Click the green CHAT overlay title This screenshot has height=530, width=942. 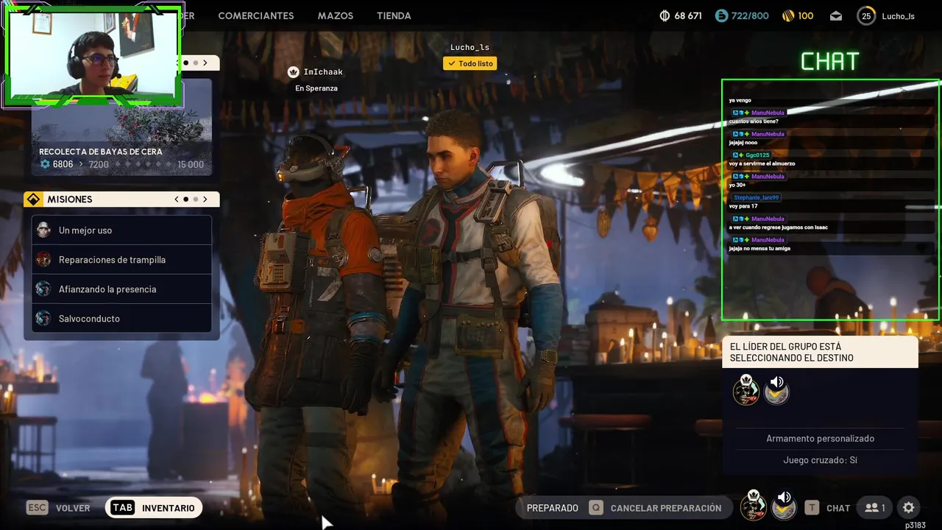point(830,62)
